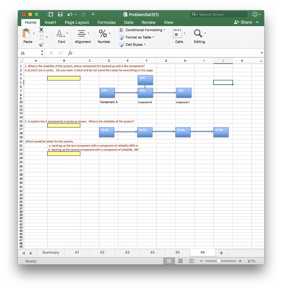Click the Select All corner triangle

(21, 61)
